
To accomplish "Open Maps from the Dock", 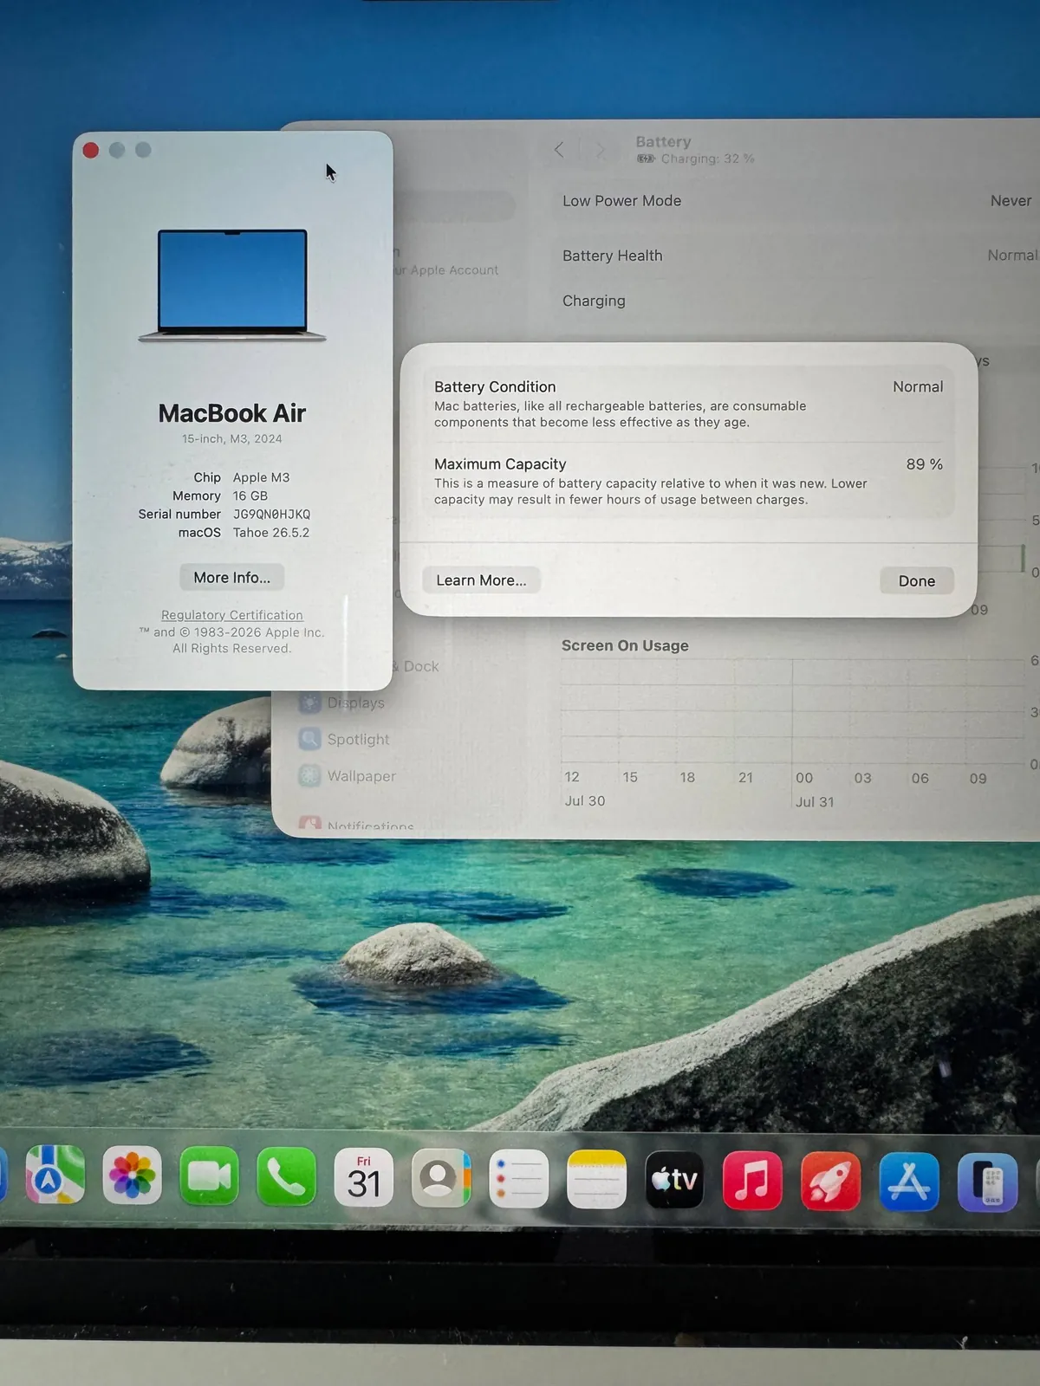I will click(x=55, y=1175).
